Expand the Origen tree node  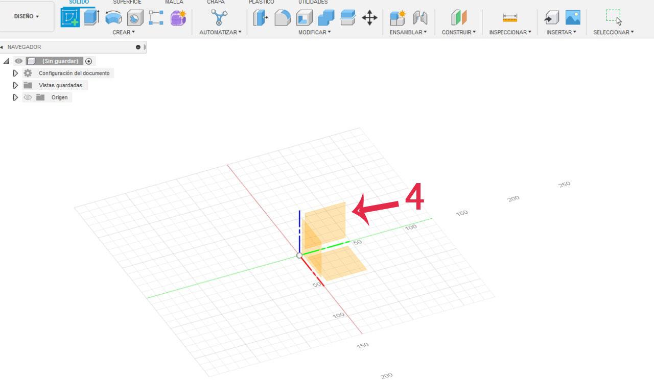(15, 97)
